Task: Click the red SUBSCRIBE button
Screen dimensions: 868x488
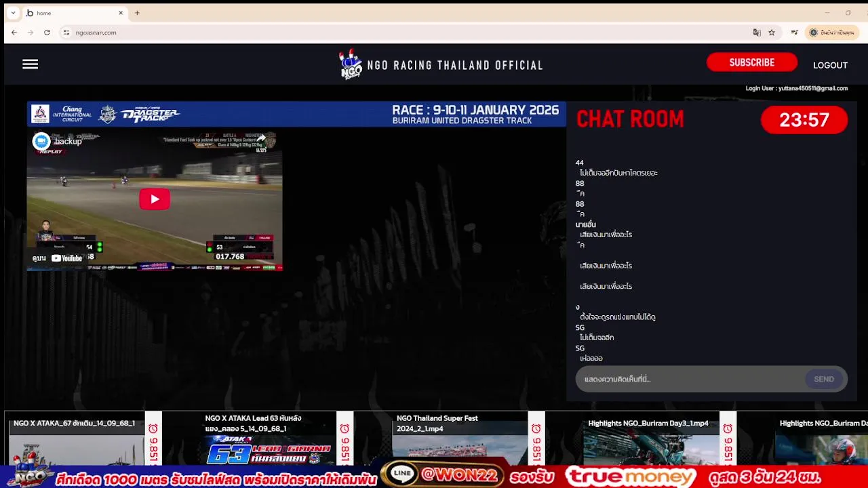Action: tap(751, 62)
